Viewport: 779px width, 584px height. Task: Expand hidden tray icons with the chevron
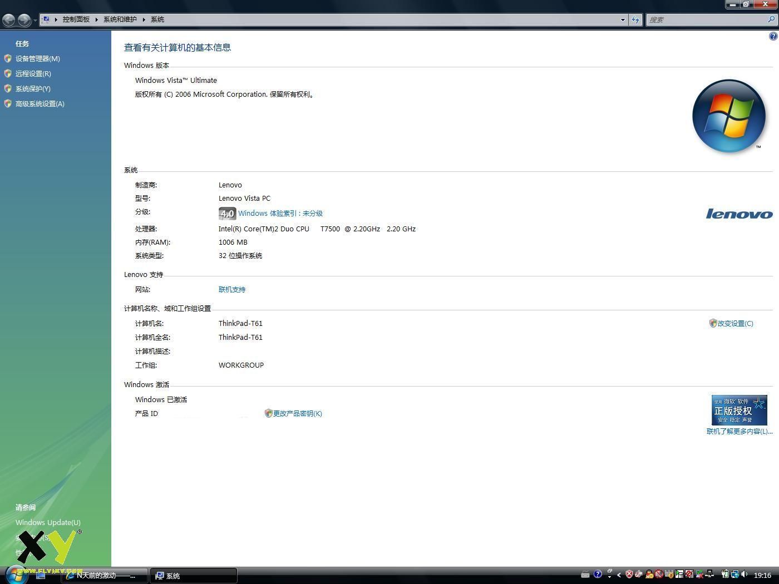[x=619, y=575]
